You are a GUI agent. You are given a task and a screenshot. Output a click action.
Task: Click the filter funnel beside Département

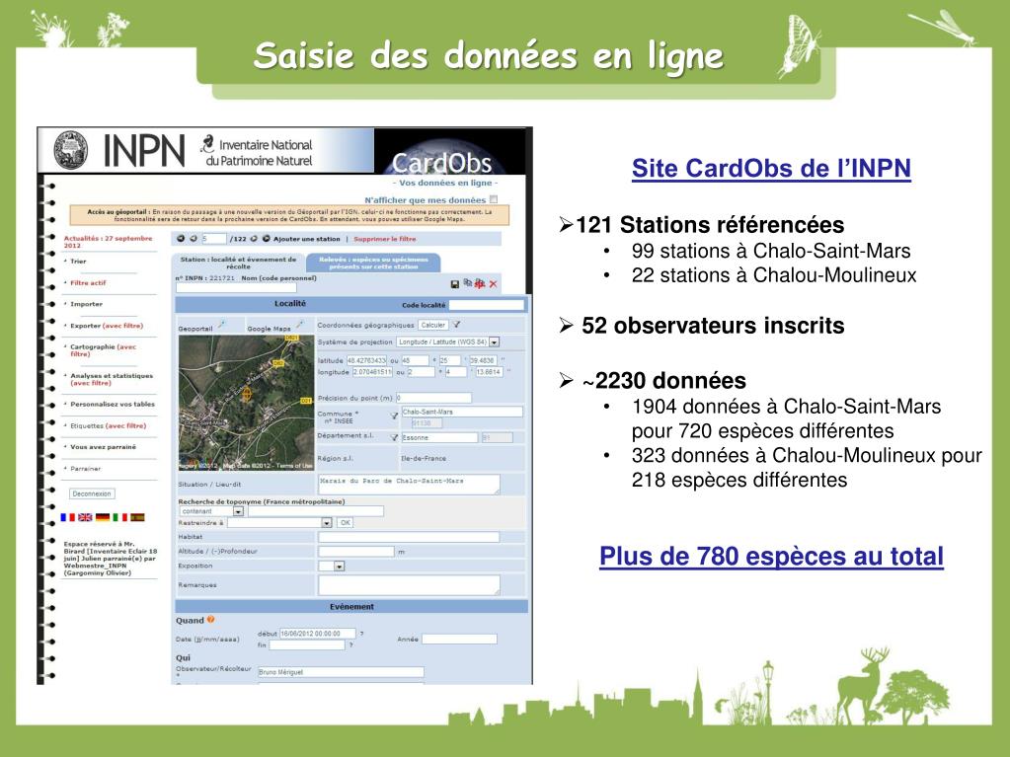tap(394, 438)
